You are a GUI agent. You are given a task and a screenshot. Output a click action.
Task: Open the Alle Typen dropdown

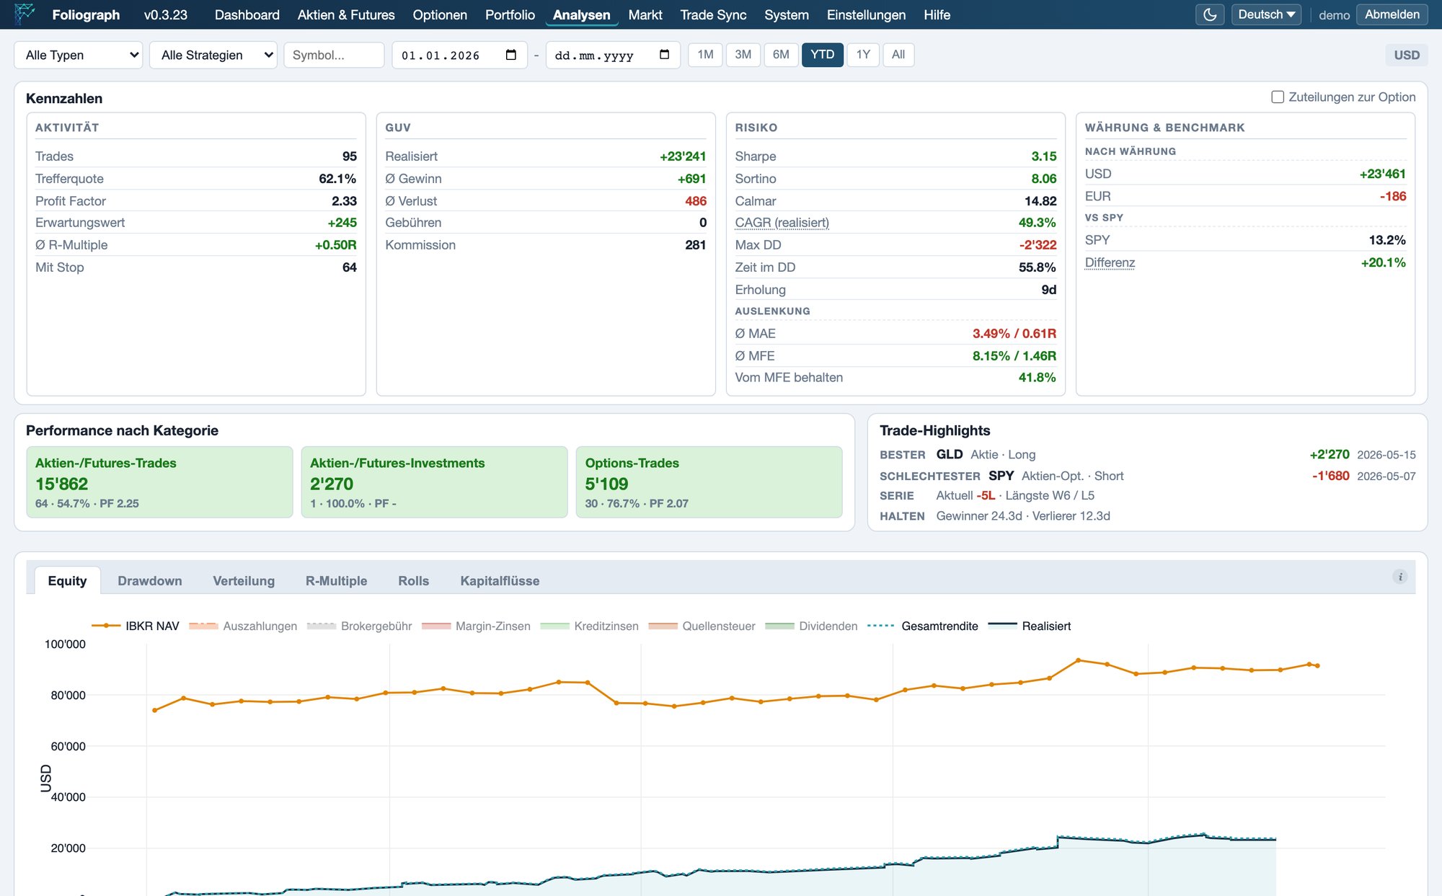79,55
